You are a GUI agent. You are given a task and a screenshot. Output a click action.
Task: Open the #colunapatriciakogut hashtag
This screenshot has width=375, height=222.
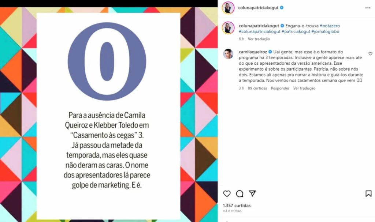[x=260, y=31]
